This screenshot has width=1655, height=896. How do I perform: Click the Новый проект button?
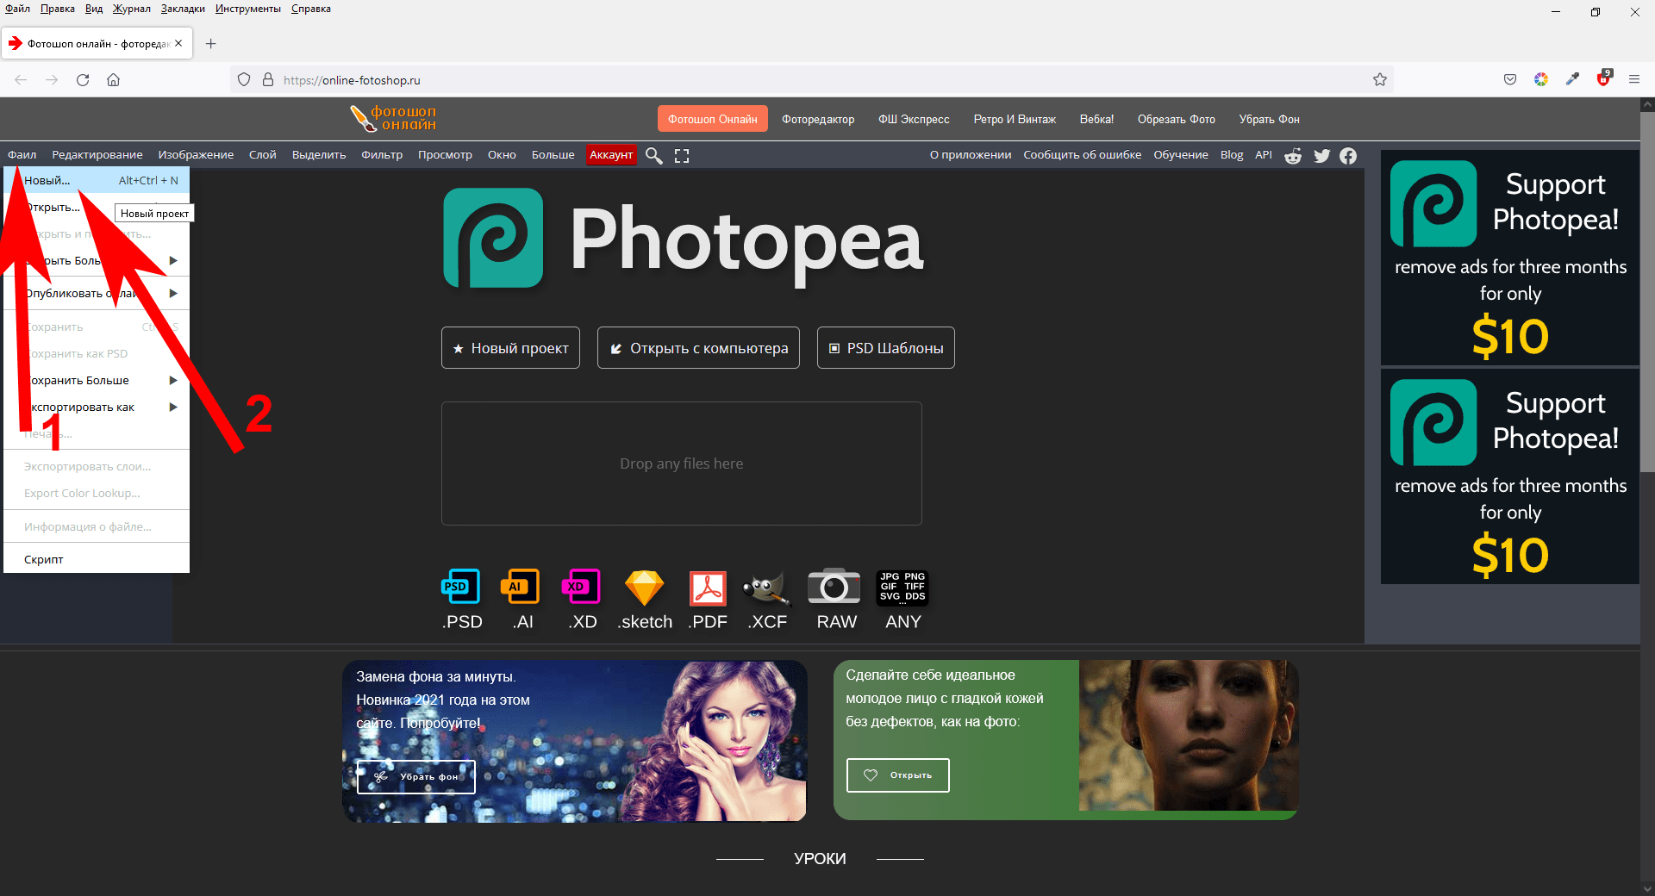[x=510, y=348]
